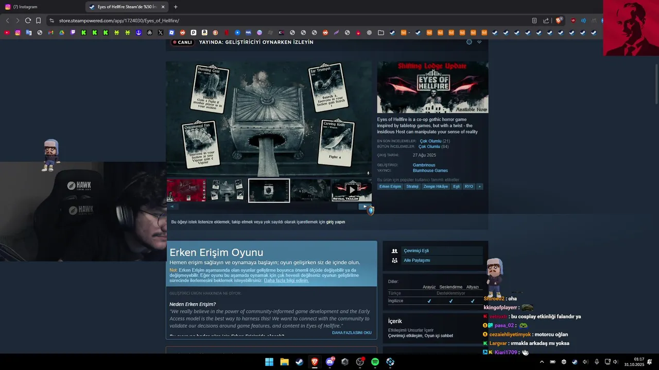The image size is (659, 370).
Task: Open the Gmail bookmark icon
Action: 50,32
